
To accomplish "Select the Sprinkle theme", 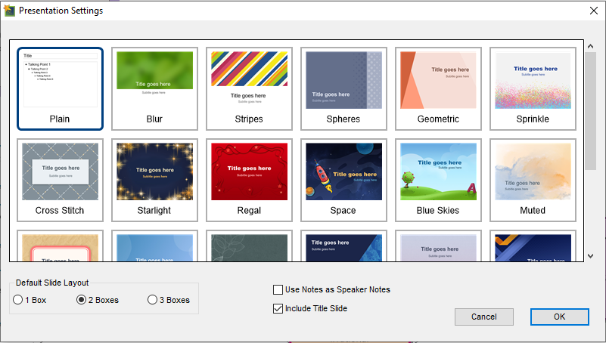I will point(533,88).
